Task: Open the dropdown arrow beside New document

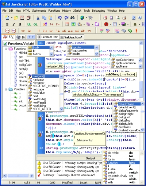Action: (12, 18)
